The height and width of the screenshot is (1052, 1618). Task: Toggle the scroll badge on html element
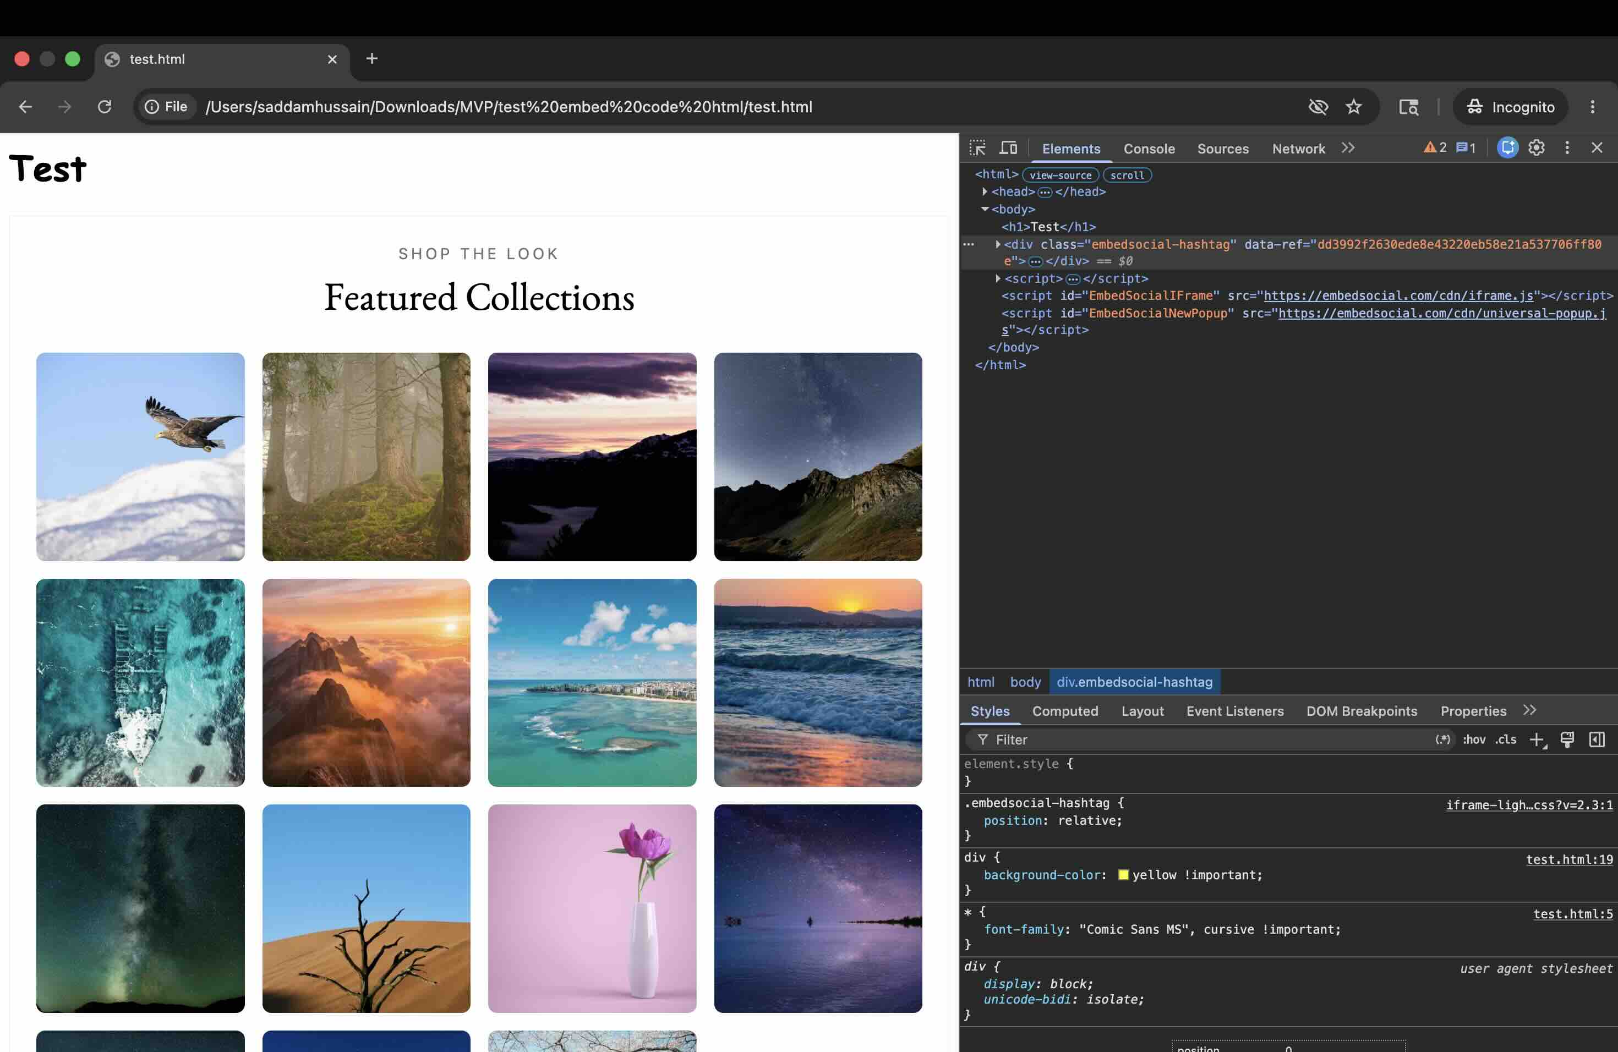coord(1127,174)
